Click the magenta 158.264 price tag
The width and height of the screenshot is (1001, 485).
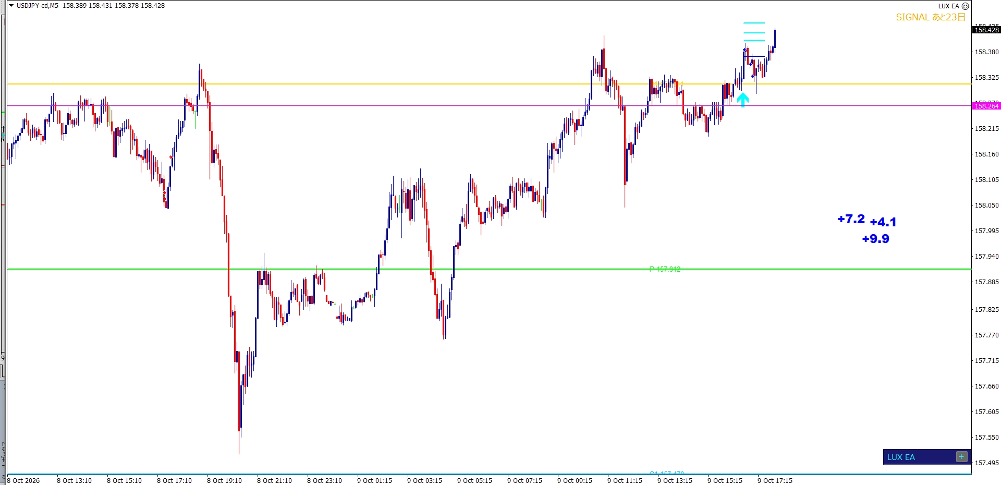986,106
